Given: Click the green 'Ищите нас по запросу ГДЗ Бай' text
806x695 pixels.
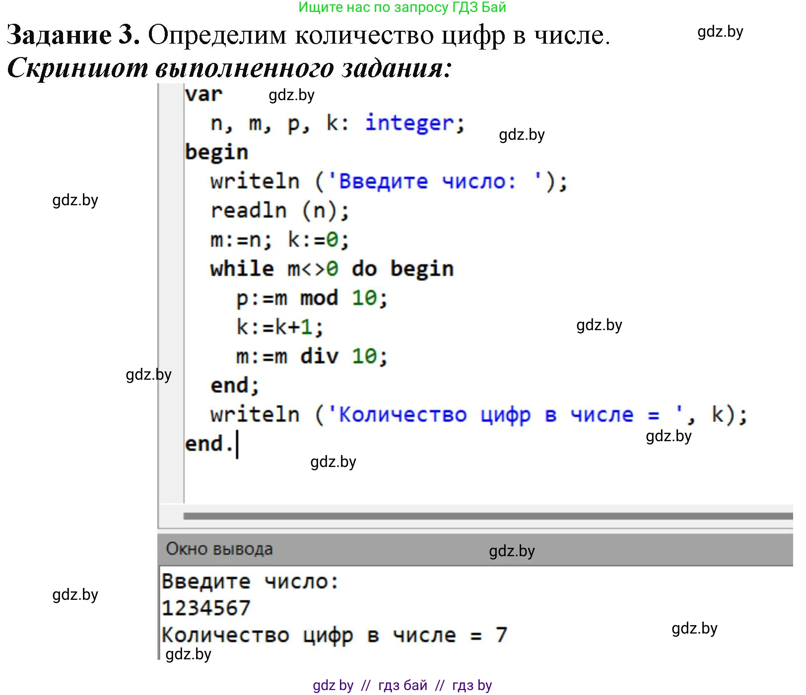Looking at the screenshot, I should [402, 7].
